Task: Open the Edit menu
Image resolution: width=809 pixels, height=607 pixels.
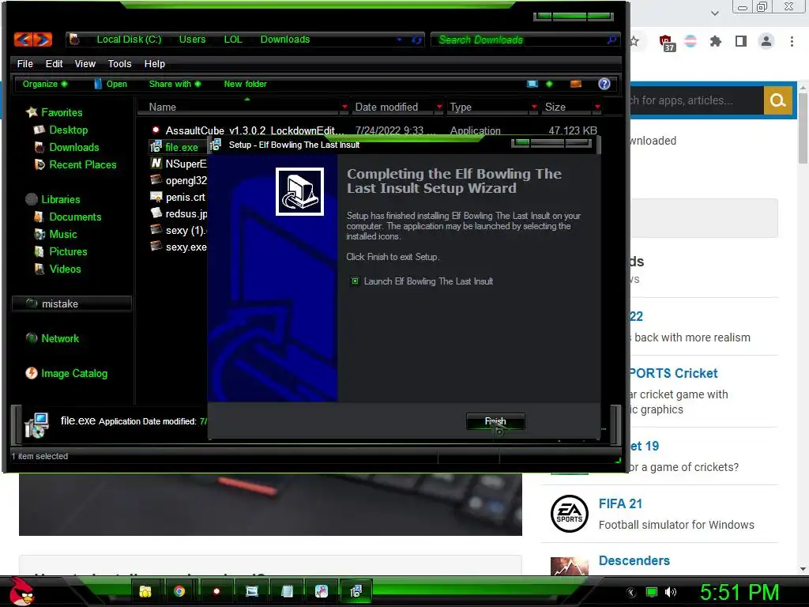Action: coord(54,64)
